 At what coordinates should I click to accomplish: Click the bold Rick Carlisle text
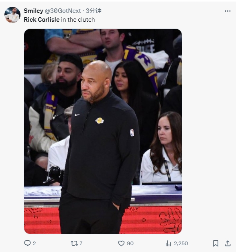click(x=42, y=20)
